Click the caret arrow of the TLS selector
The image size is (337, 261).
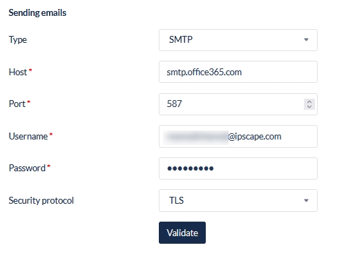tap(306, 200)
